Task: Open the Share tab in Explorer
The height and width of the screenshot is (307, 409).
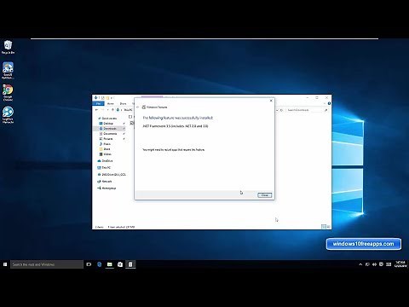Action: coord(123,103)
